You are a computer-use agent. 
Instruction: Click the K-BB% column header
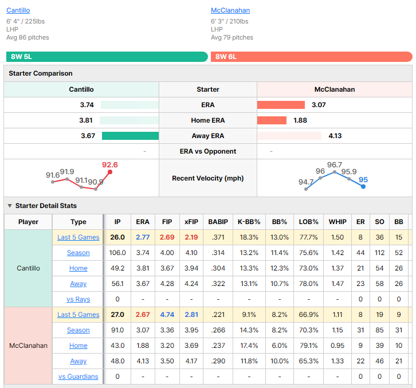pos(249,222)
